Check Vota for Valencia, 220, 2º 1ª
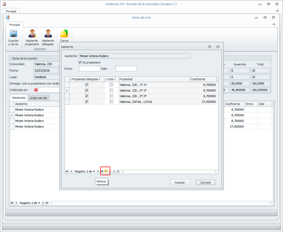Viewport: 283px width, 232px height. pos(112,90)
